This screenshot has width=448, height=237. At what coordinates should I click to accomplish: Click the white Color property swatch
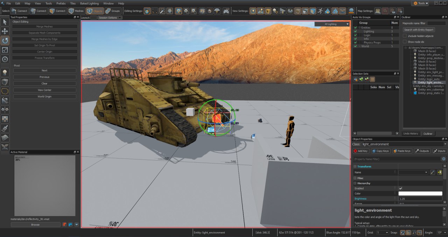click(420, 193)
